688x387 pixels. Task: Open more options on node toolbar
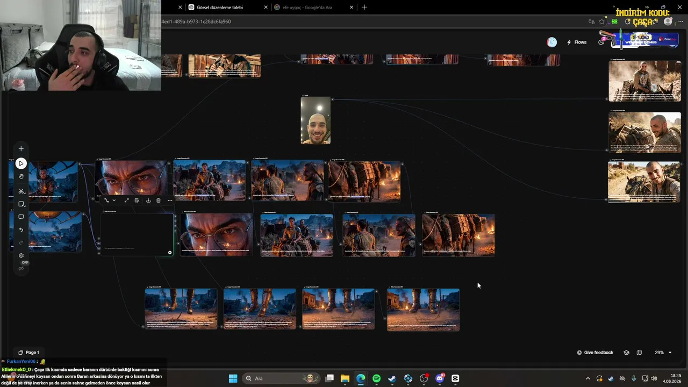pyautogui.click(x=170, y=200)
